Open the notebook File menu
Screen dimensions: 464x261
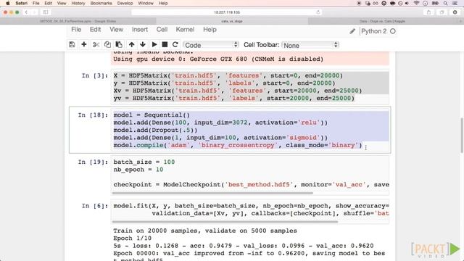click(x=76, y=30)
